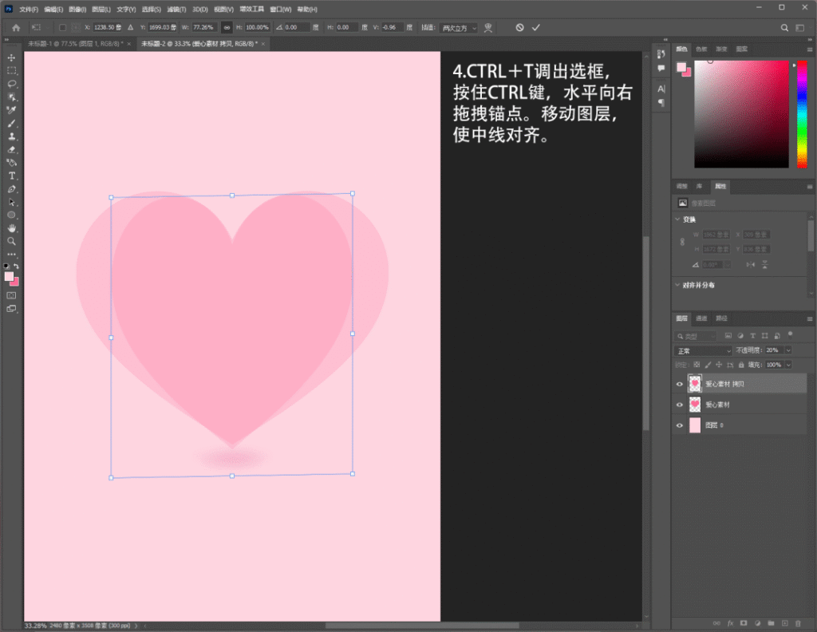Image resolution: width=817 pixels, height=632 pixels.
Task: Select the Eraser tool
Action: click(11, 149)
